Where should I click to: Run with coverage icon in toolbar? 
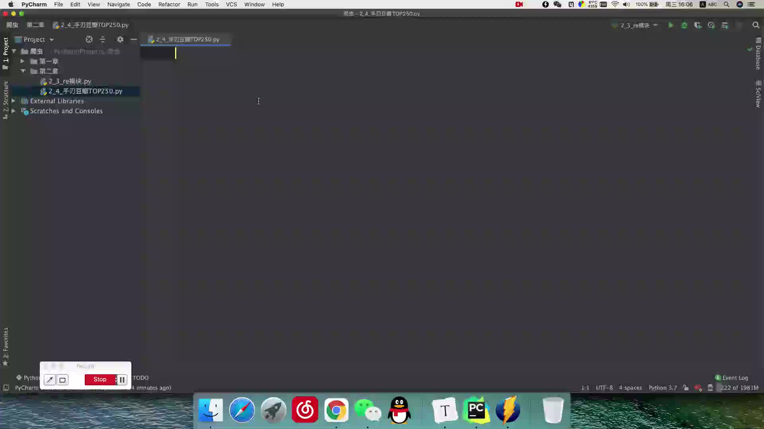698,25
